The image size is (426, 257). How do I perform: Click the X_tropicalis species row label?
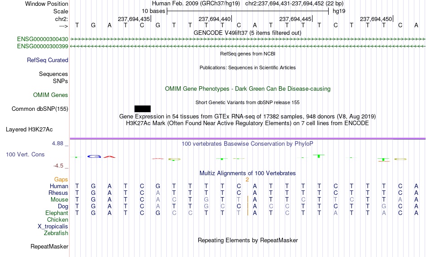[x=53, y=227]
